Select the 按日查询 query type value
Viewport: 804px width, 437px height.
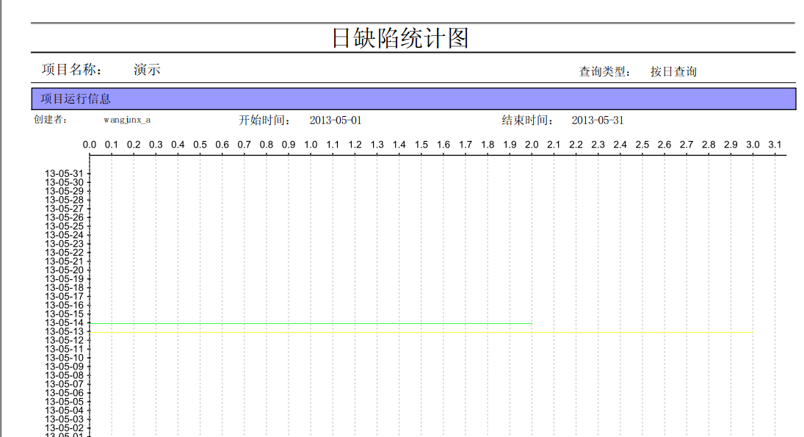tap(673, 72)
